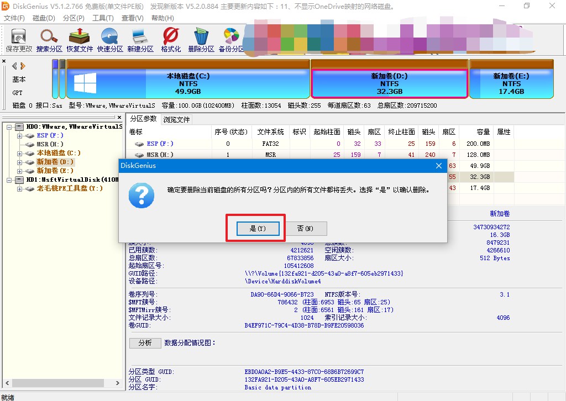Select the small ESP partition bar in disk map
The height and width of the screenshot is (401, 566).
pyautogui.click(x=55, y=79)
